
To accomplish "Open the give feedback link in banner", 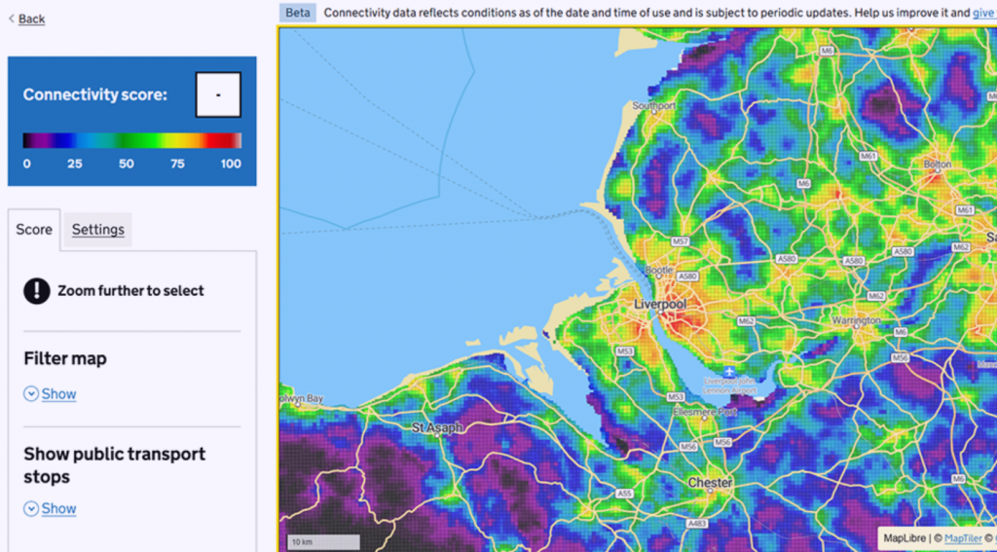I will tap(983, 13).
